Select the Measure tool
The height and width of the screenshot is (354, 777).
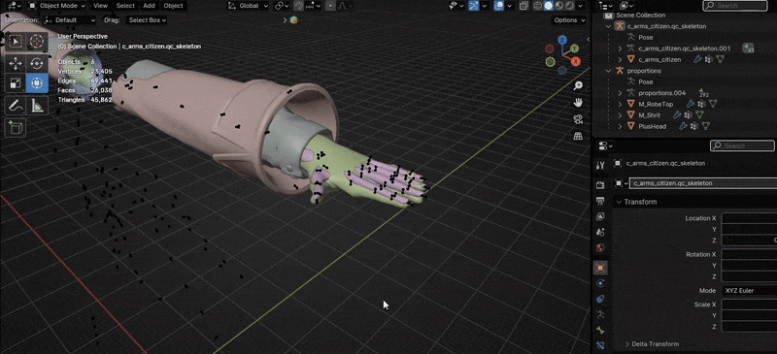(x=37, y=105)
